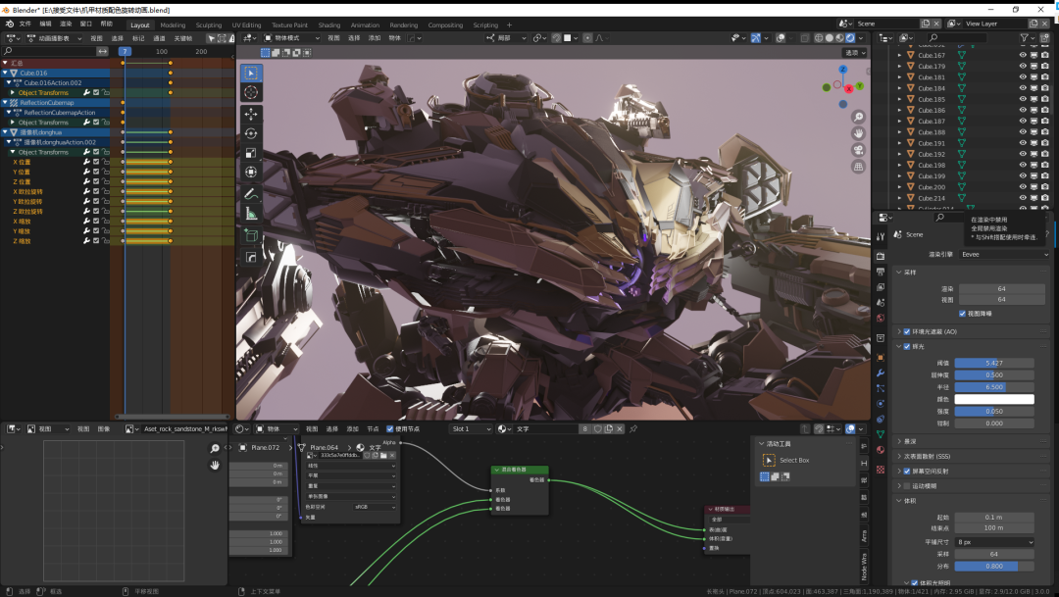Toggle camera view in the viewport
This screenshot has width=1059, height=597.
[x=858, y=149]
